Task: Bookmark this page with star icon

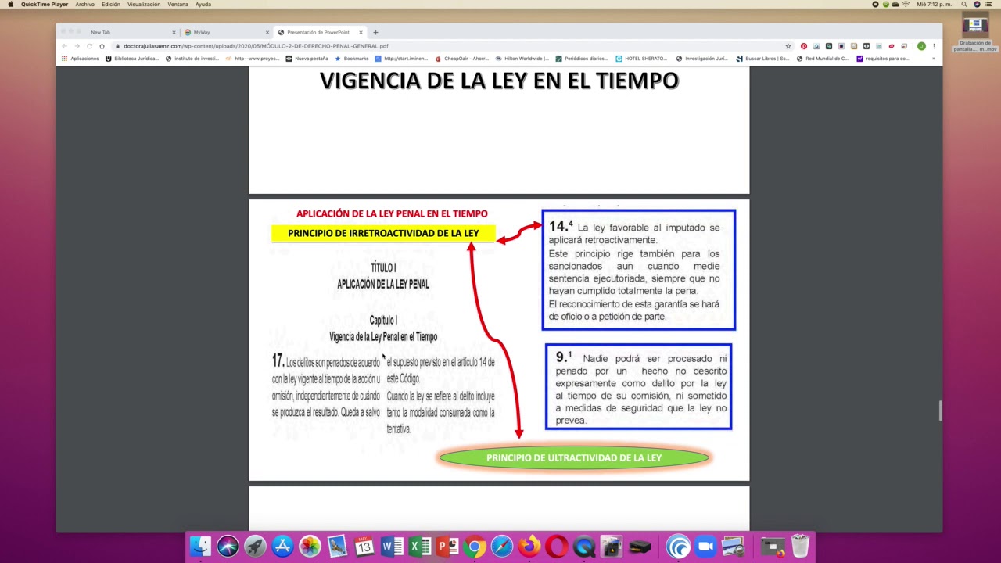Action: point(788,46)
